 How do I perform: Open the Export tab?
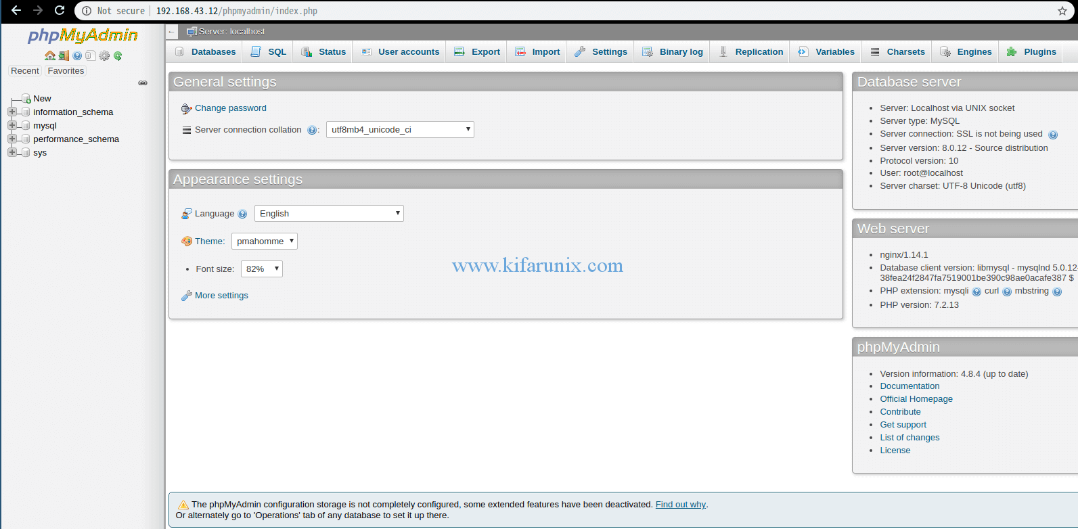click(x=477, y=52)
